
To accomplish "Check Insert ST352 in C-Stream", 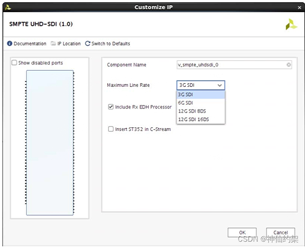I will click(111, 129).
